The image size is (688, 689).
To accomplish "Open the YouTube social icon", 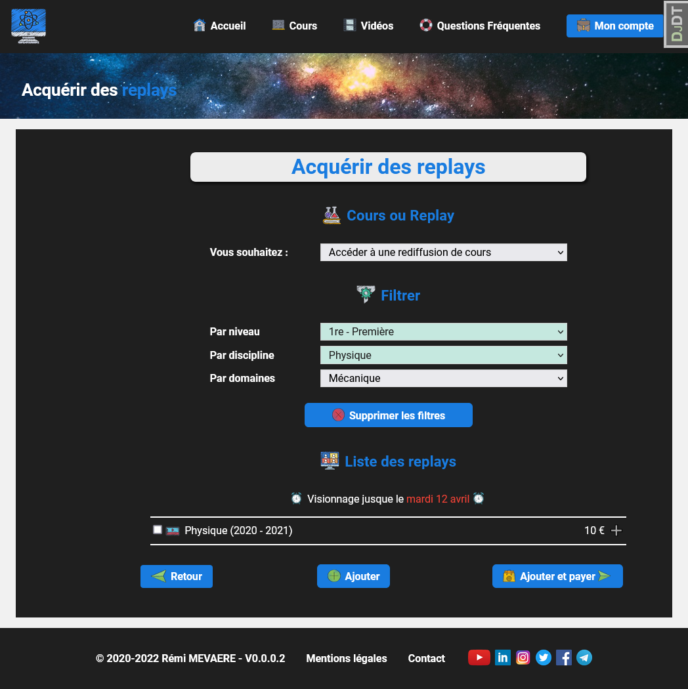I will tap(479, 658).
